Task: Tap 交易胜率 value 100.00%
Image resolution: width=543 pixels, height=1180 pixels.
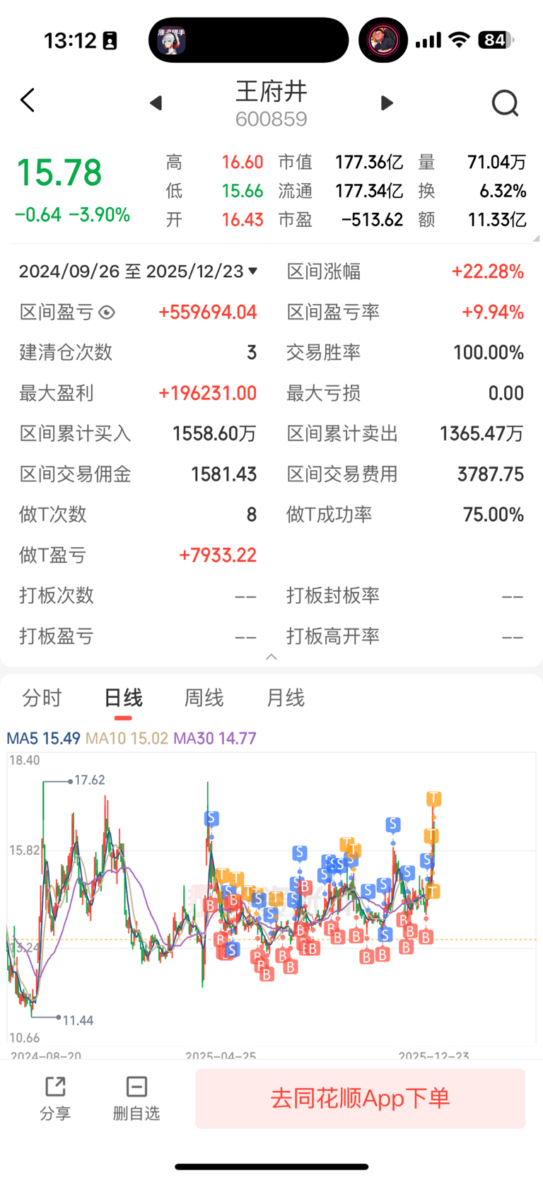Action: 489,353
